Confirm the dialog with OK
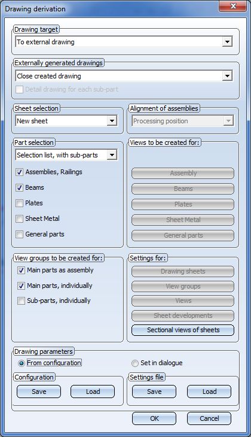The width and height of the screenshot is (251, 437). click(154, 418)
